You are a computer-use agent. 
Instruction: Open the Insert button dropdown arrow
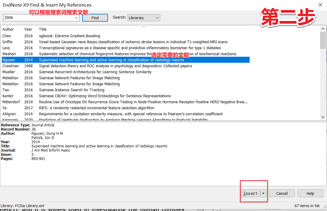263,194
